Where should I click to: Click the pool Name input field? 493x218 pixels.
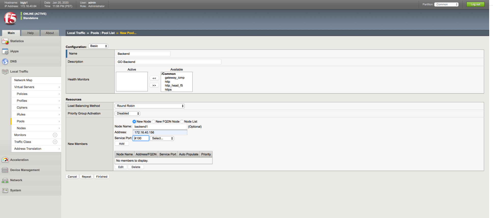click(x=143, y=54)
